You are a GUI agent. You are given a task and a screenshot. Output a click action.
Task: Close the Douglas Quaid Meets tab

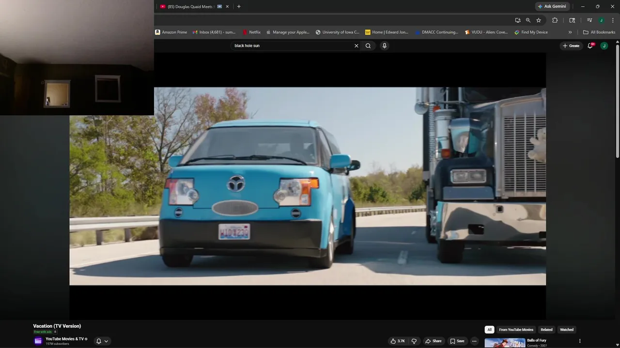pyautogui.click(x=227, y=6)
